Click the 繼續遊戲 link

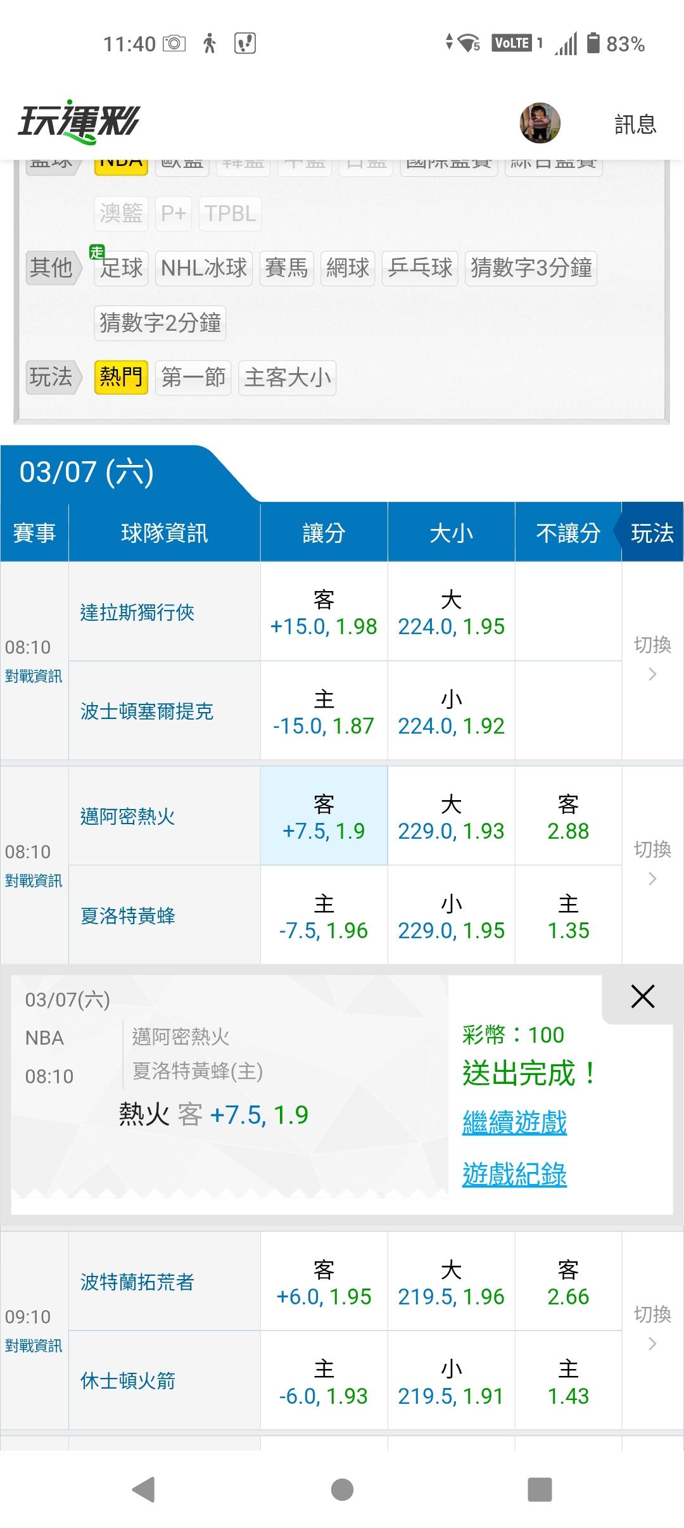pyautogui.click(x=514, y=1123)
